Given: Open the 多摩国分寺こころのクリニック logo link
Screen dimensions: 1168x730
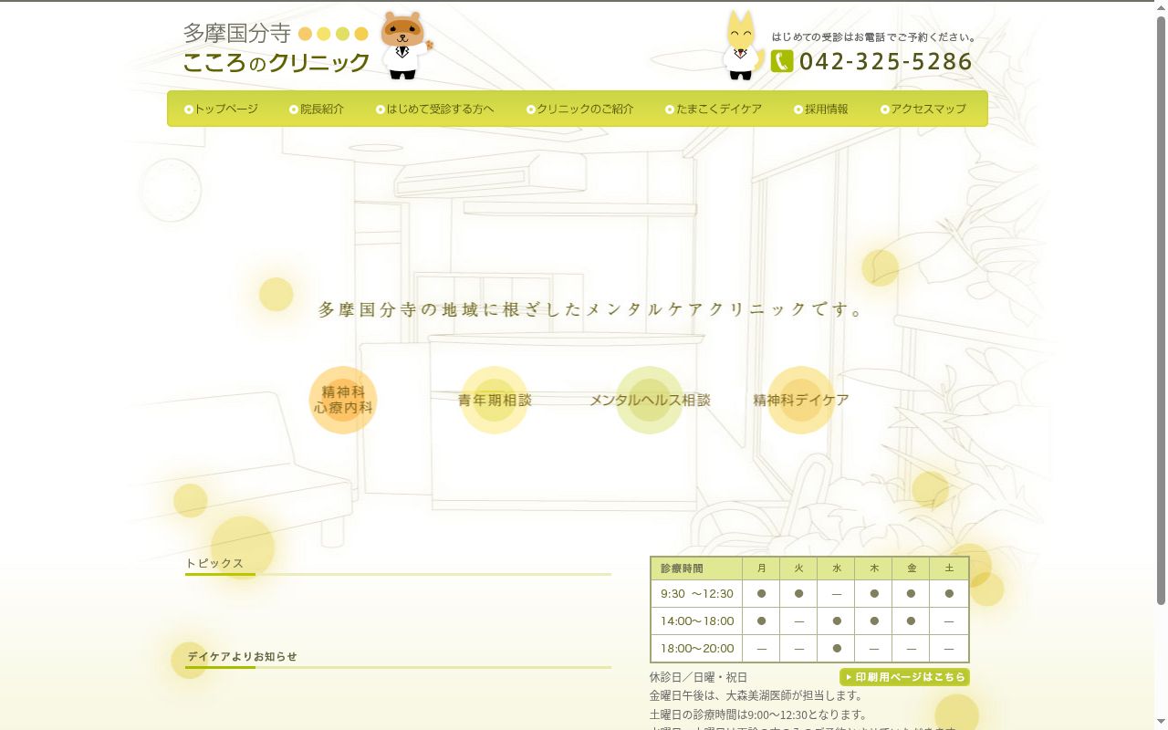Looking at the screenshot, I should [276, 47].
